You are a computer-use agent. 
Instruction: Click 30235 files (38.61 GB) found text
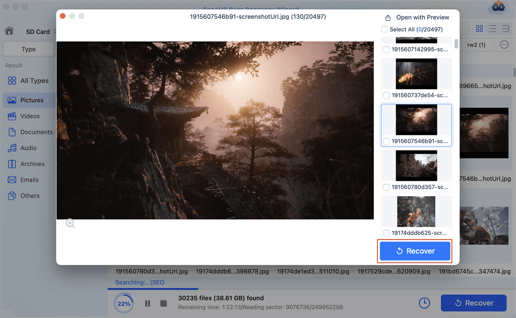(221, 298)
